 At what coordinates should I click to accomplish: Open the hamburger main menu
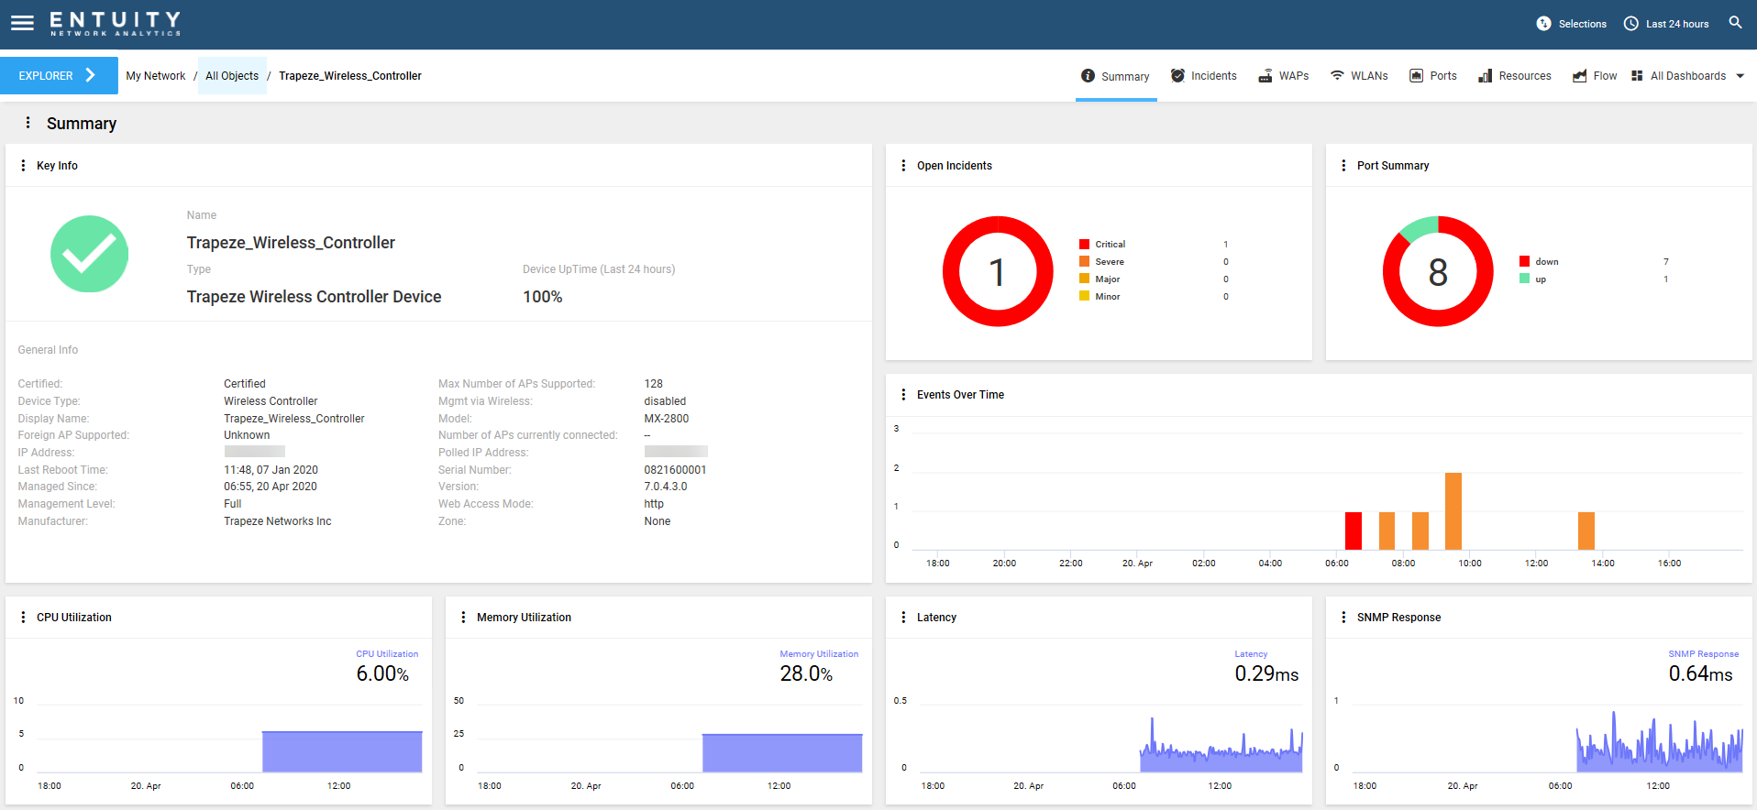coord(22,23)
